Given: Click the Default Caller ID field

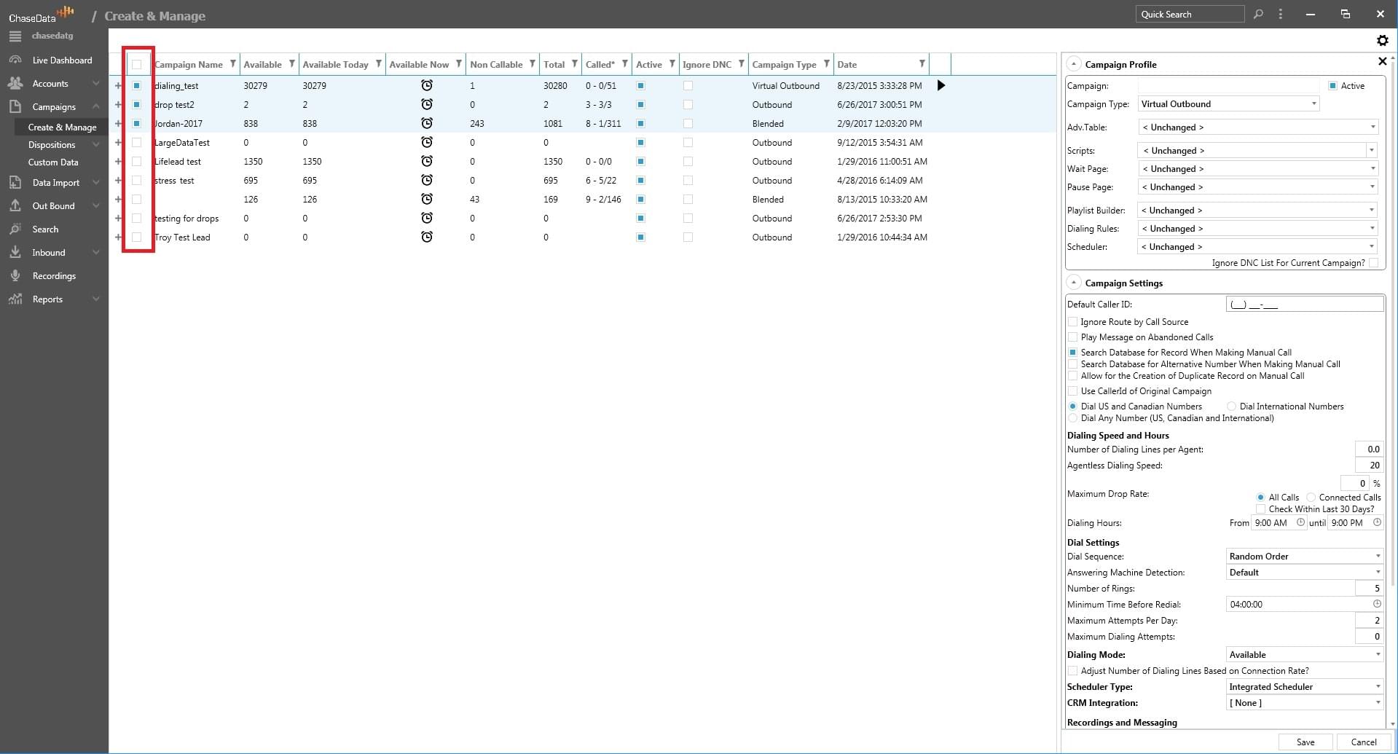Looking at the screenshot, I should (x=1304, y=305).
